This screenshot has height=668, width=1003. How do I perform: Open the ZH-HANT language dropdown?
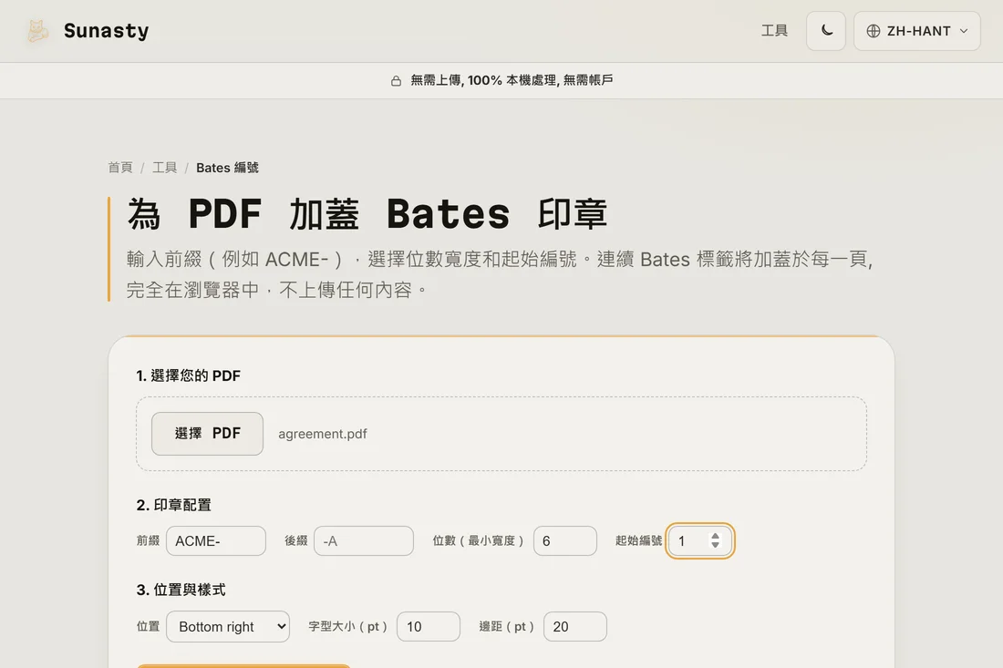click(x=916, y=31)
